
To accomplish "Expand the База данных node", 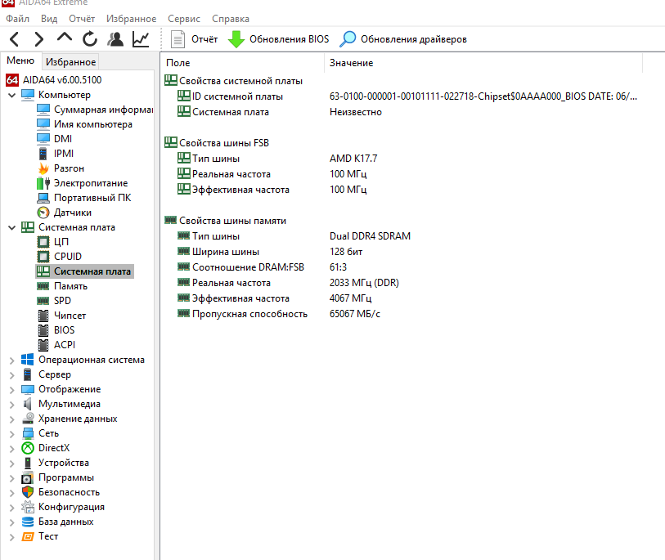I will click(12, 522).
